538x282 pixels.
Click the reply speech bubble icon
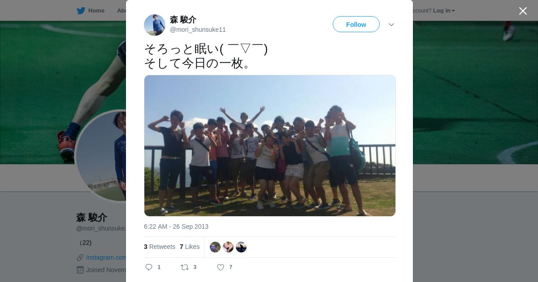149,267
